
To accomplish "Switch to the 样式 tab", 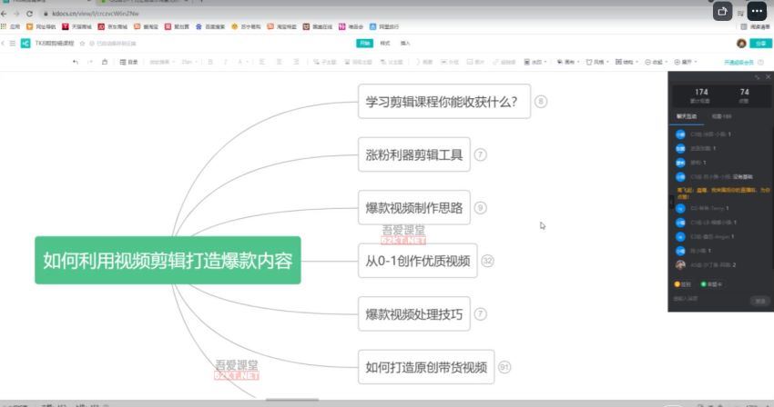I will tap(385, 43).
